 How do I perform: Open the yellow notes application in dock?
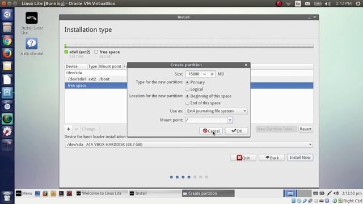click(x=7, y=66)
